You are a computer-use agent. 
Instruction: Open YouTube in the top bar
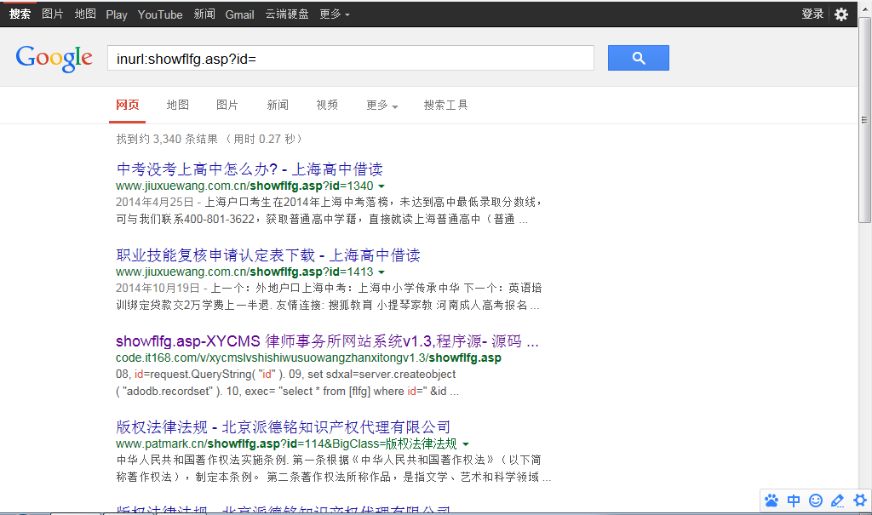coord(160,15)
